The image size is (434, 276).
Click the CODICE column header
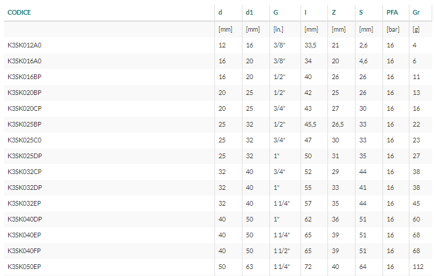19,12
